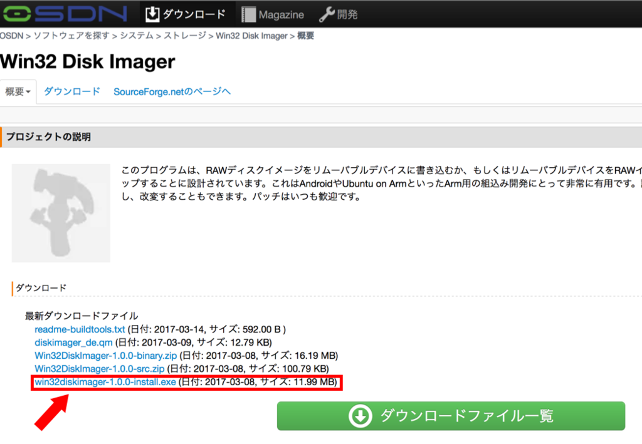Screen dimensions: 642x444
Task: Click the OSDN logo
Action: coord(65,14)
